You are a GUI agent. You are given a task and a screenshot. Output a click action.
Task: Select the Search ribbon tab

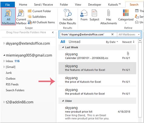[134, 5]
